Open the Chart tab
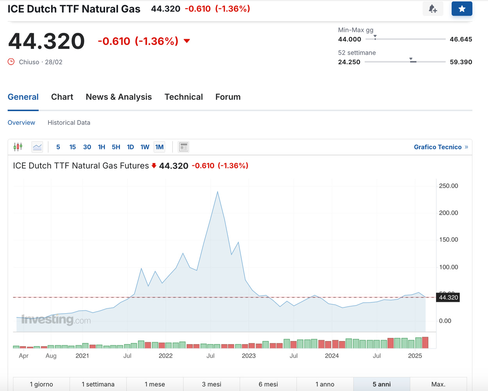Viewport: 488px width, 391px height. click(62, 97)
